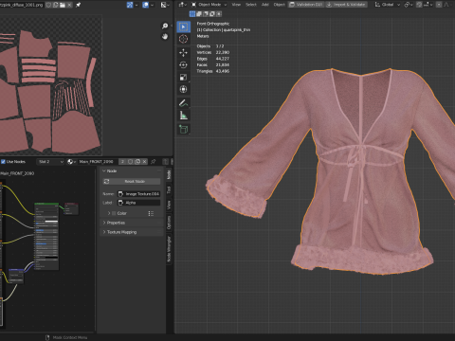Image resolution: width=455 pixels, height=341 pixels.
Task: Set selection mode to new selection
Action: 192,14
